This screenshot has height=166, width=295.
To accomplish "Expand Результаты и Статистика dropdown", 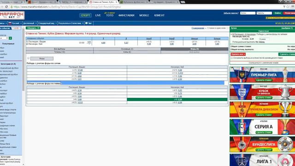I will (x=71, y=24).
